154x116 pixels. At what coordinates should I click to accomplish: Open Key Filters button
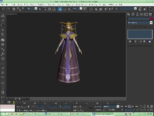click(112, 110)
